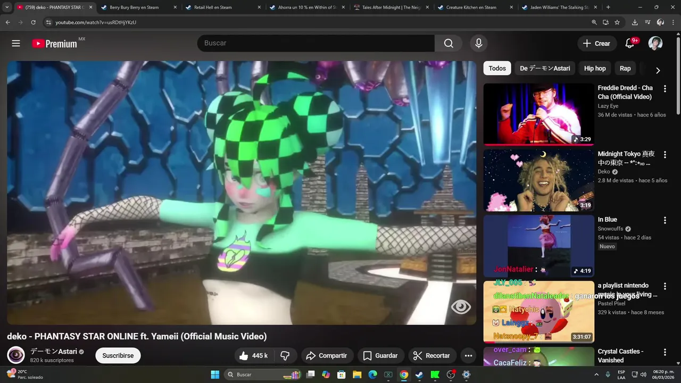
Task: Open options for Freddie Dredd video
Action: (x=665, y=88)
